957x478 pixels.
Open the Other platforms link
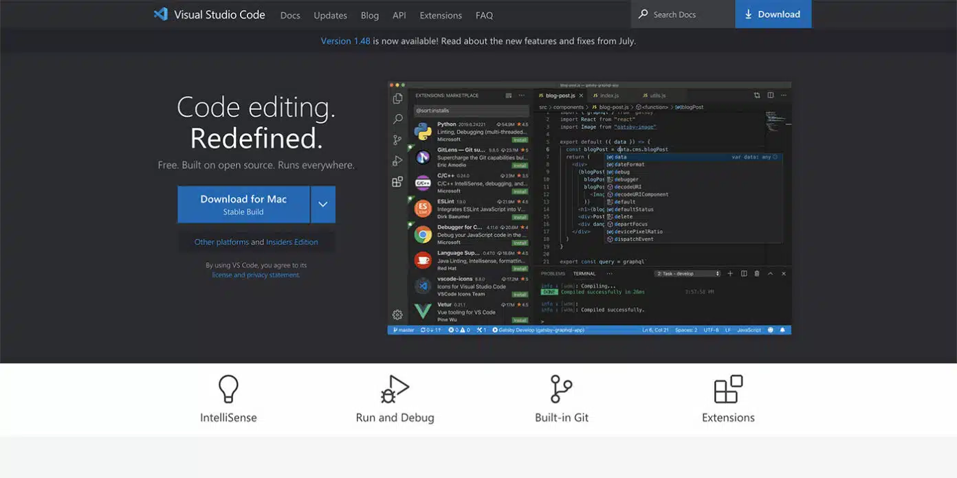pyautogui.click(x=221, y=242)
